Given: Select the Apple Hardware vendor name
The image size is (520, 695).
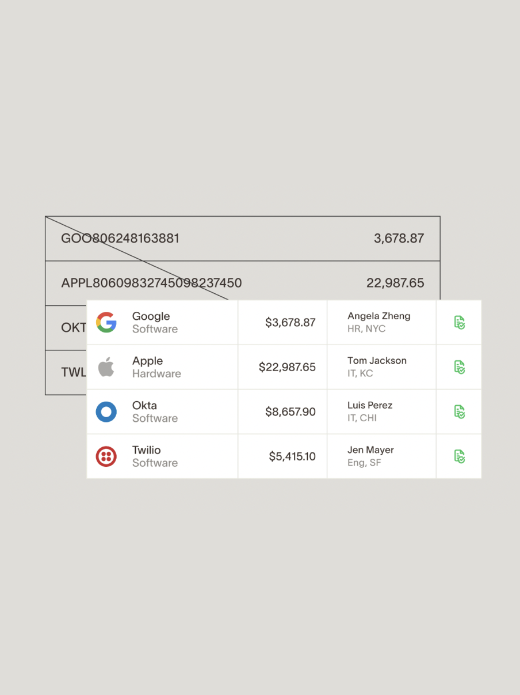Looking at the screenshot, I should [x=156, y=367].
